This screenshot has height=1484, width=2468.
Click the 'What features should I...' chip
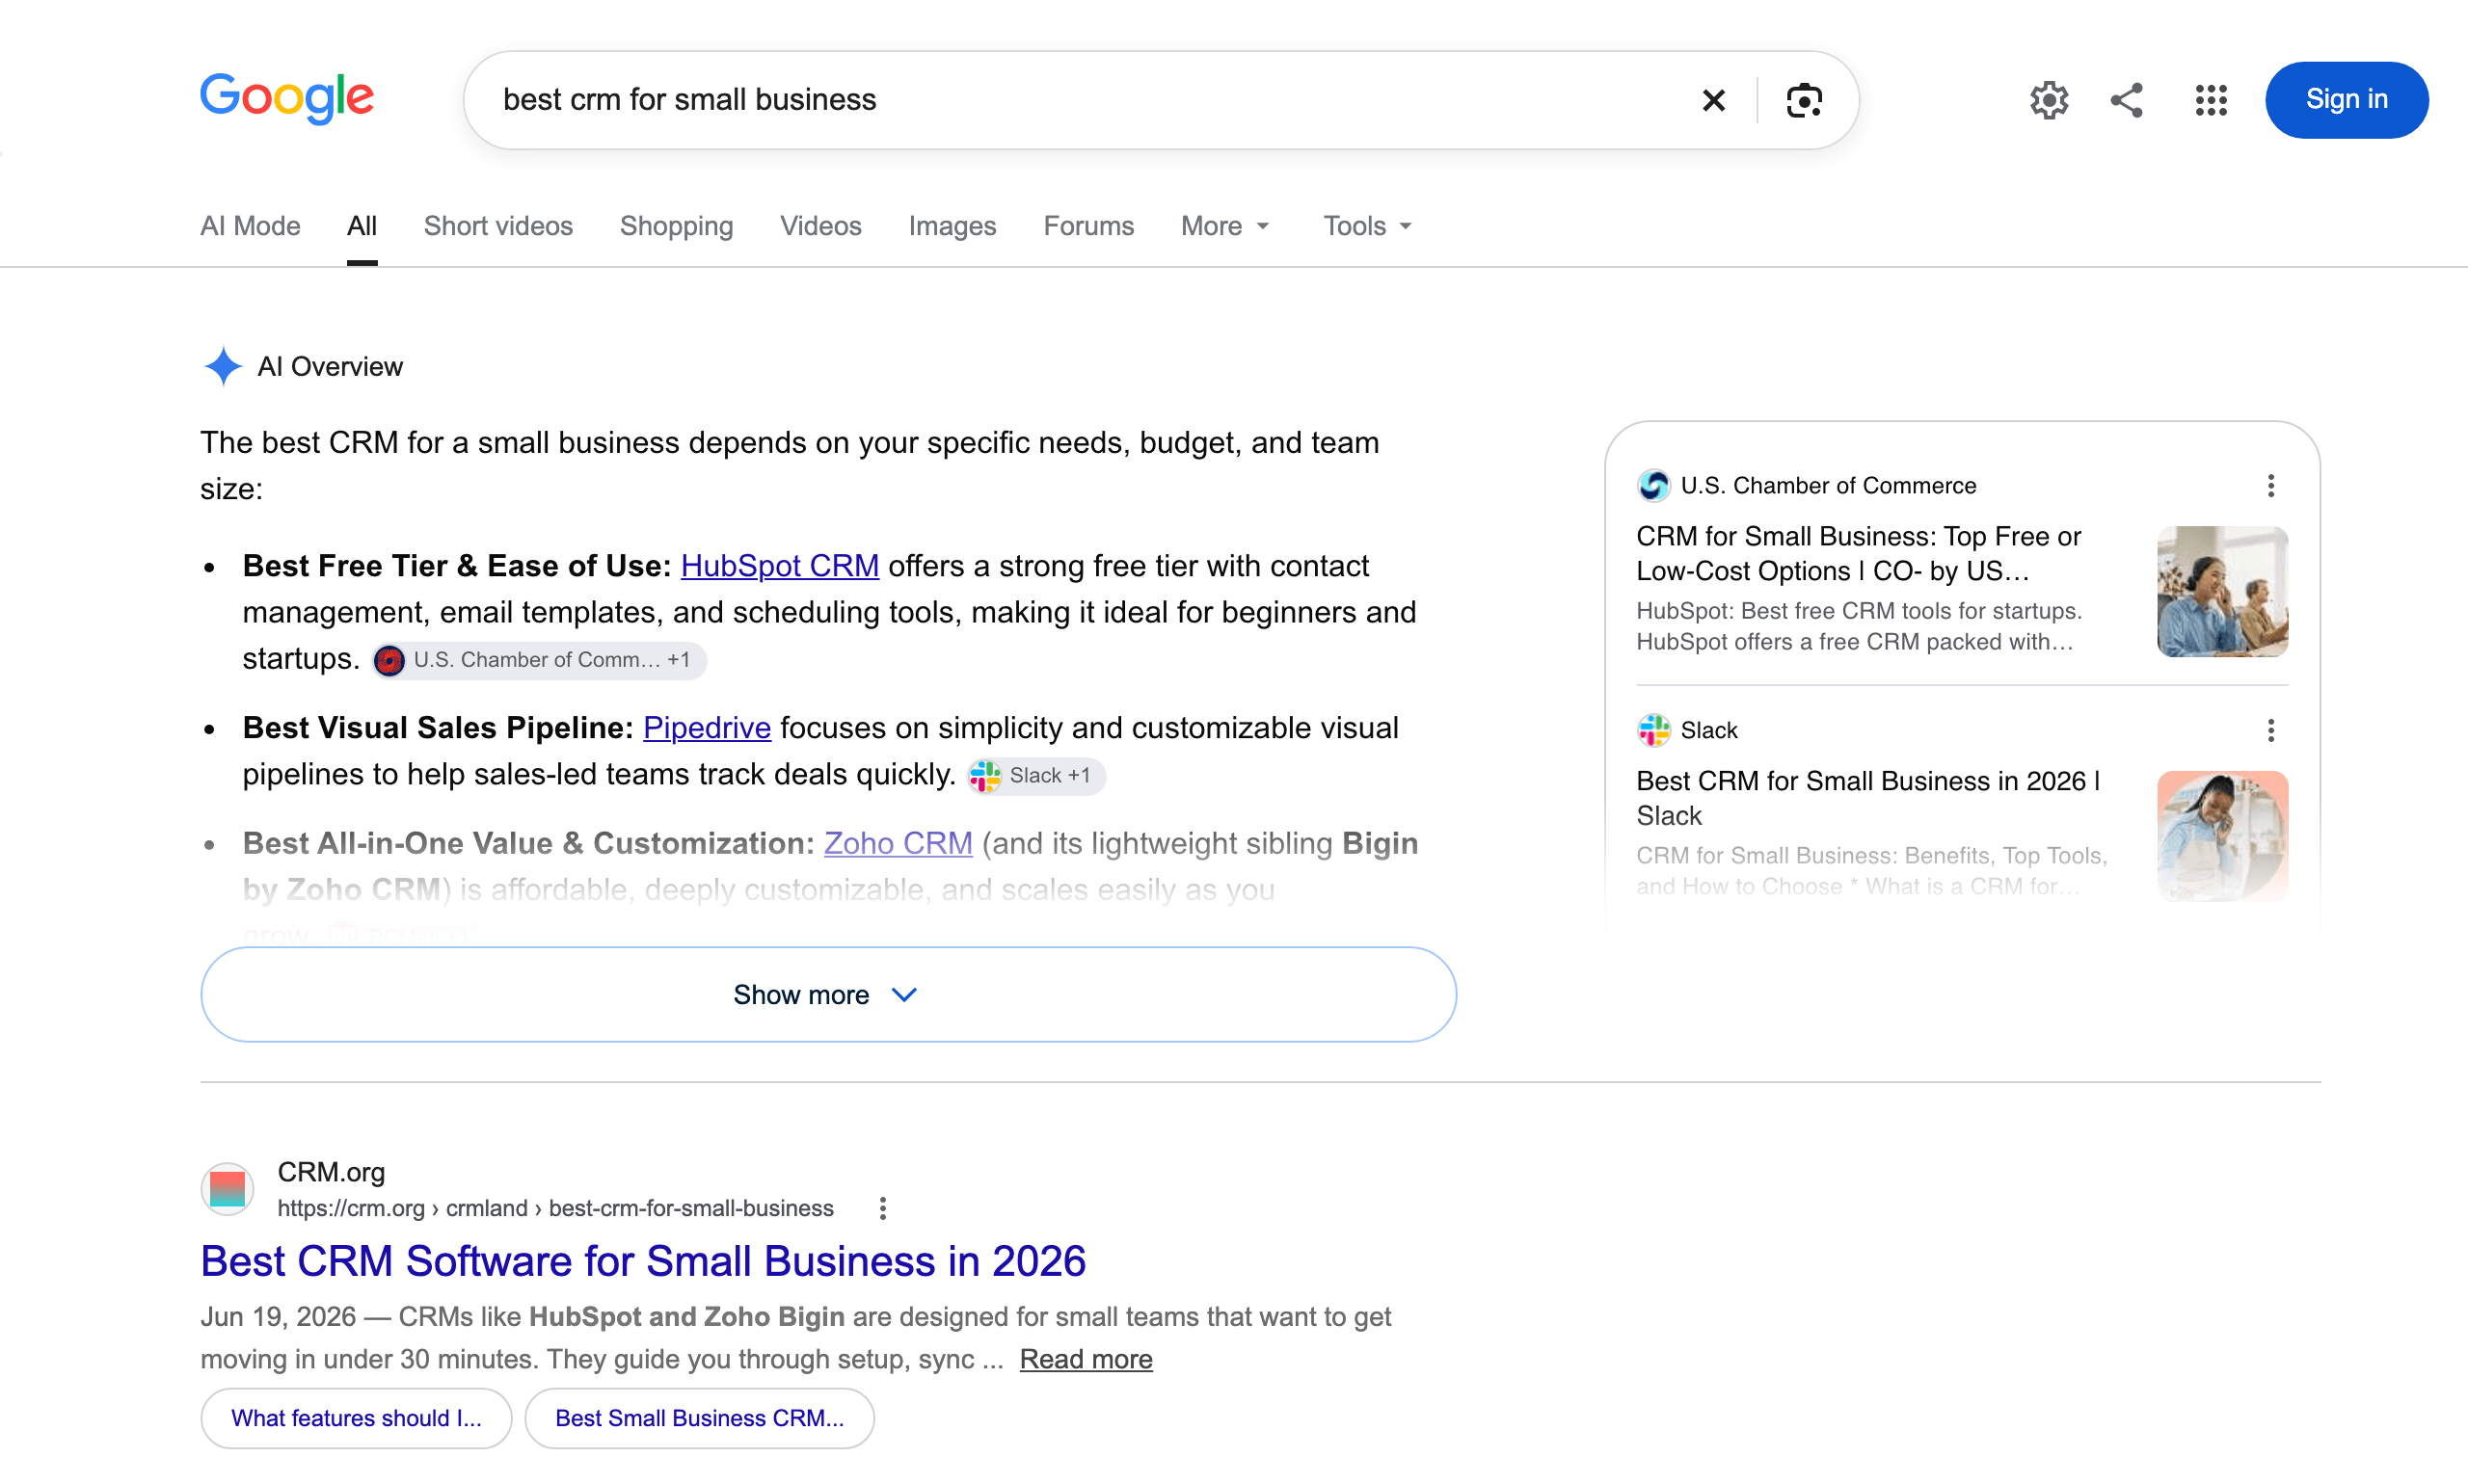356,1419
